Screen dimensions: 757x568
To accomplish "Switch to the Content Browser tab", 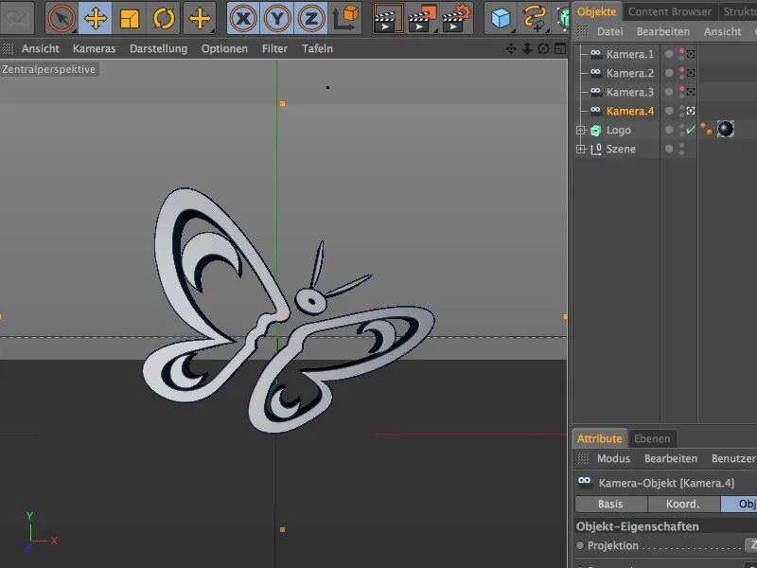I will point(670,11).
